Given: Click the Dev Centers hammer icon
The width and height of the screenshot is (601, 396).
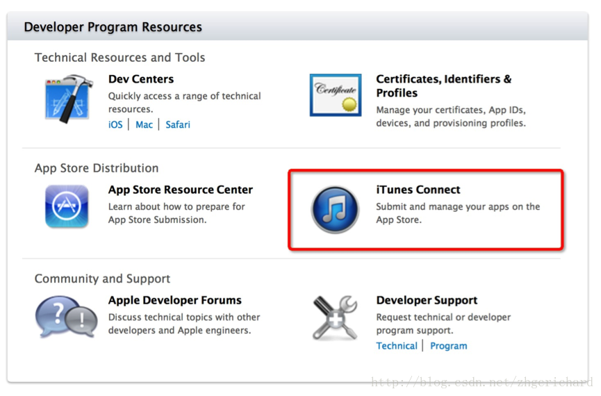Looking at the screenshot, I should pos(69,98).
